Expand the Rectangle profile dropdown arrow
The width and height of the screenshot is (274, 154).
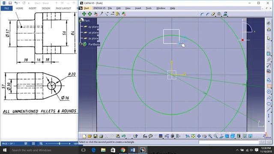tap(271, 88)
